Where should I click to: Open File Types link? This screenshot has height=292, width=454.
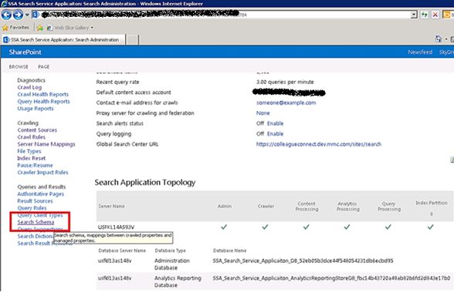pyautogui.click(x=29, y=151)
